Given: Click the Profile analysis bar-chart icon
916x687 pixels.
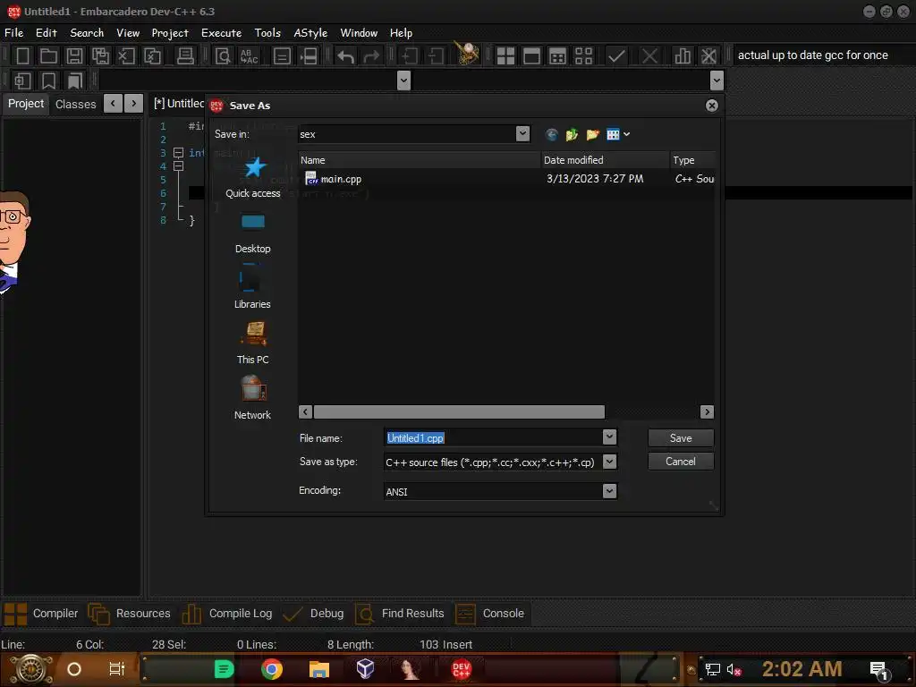Looking at the screenshot, I should pyautogui.click(x=683, y=56).
